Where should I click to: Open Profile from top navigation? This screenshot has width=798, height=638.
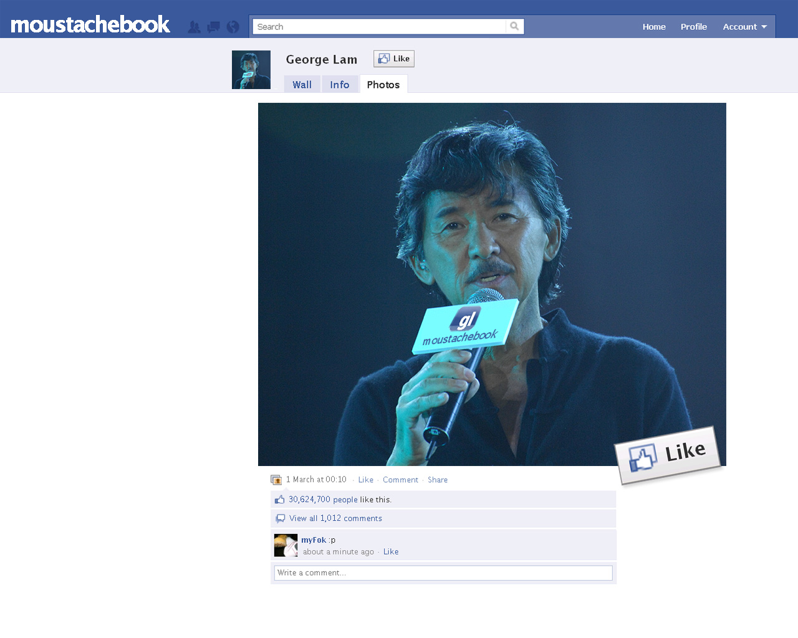pos(694,27)
